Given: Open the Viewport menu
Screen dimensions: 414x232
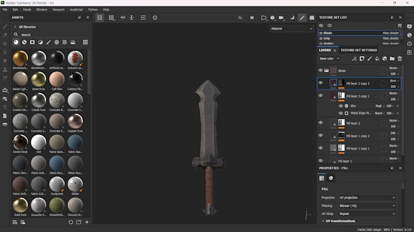Looking at the screenshot, I should tap(58, 10).
